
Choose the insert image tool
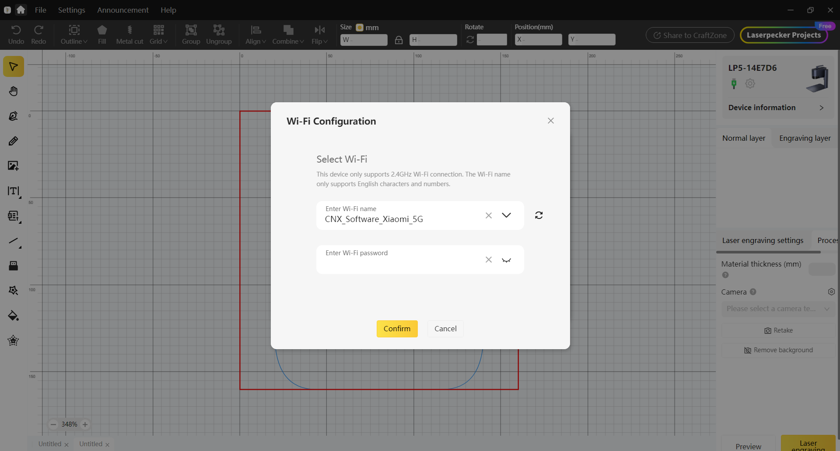[x=14, y=166]
